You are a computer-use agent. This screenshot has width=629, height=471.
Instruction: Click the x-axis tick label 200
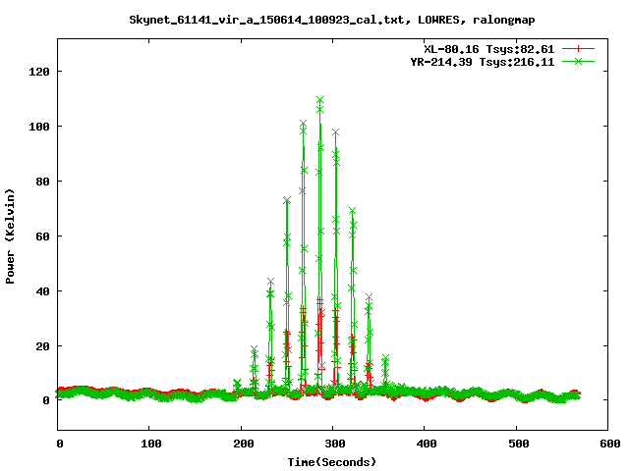point(241,445)
